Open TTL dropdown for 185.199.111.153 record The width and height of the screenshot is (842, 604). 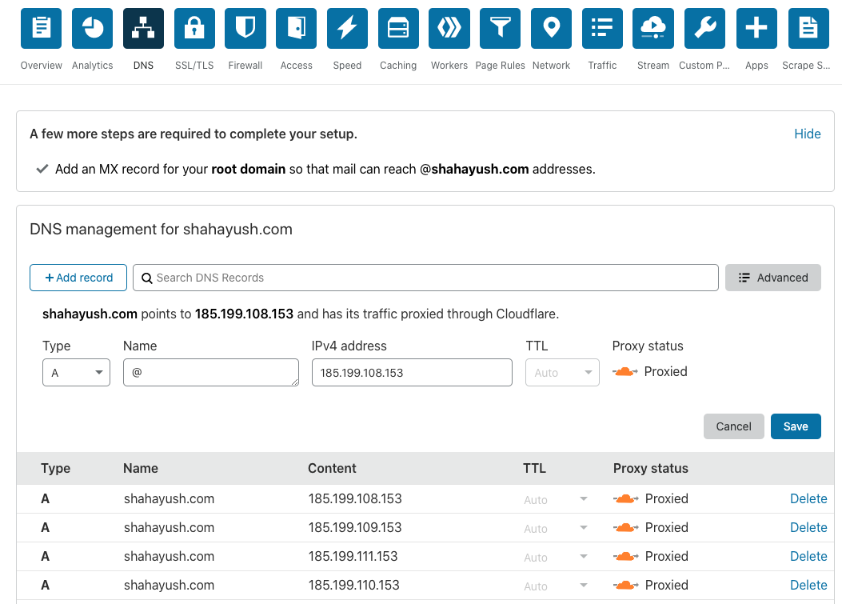tap(556, 558)
